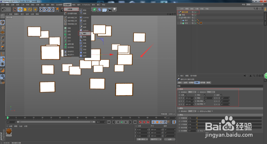
Task: Click the camera icon in top toolbar
Action: (x=109, y=10)
